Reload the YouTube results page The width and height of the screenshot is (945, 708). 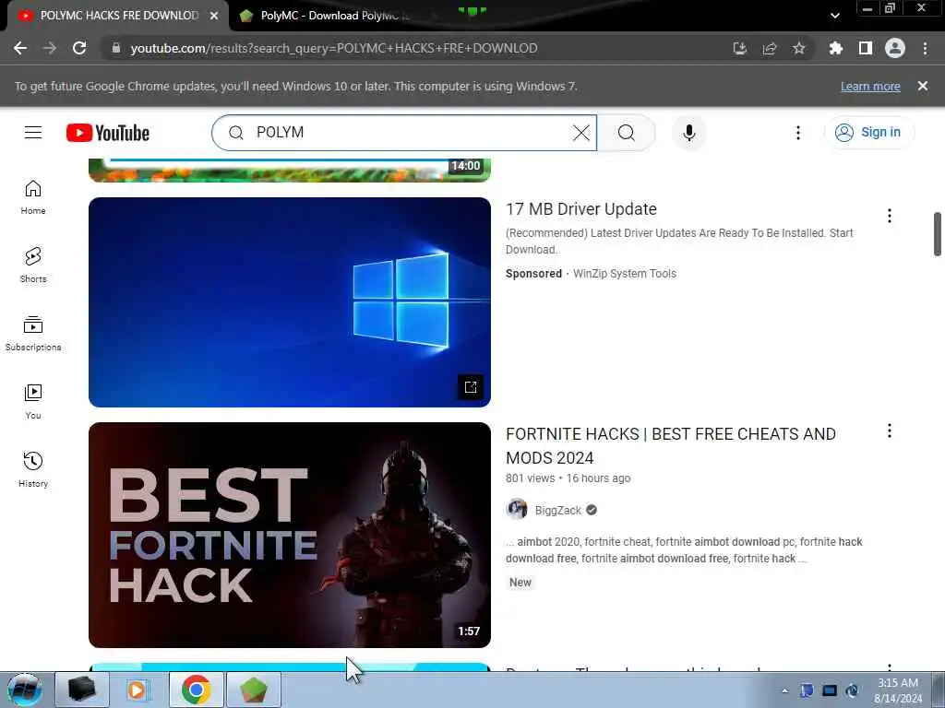[x=79, y=48]
